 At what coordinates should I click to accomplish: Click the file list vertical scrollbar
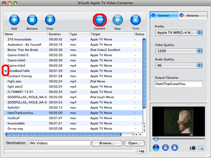(144, 73)
